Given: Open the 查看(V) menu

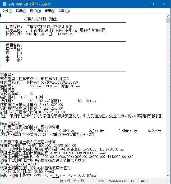Looking at the screenshot, I should [50, 11].
